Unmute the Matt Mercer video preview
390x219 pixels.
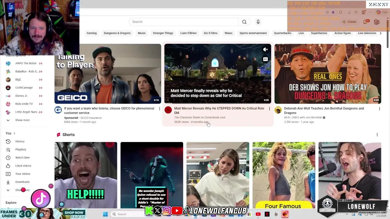point(265,49)
